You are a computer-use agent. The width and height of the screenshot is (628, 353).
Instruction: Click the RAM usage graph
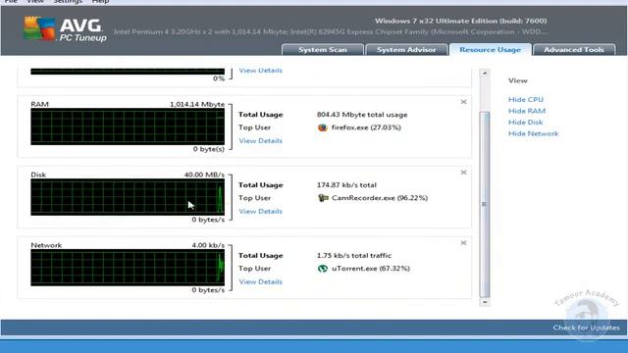pos(128,126)
